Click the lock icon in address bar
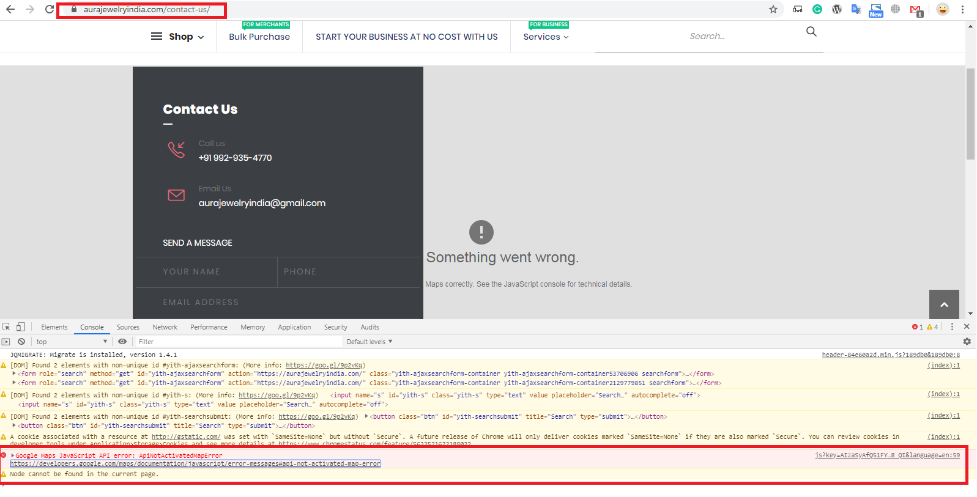This screenshot has height=497, width=977. [x=74, y=9]
